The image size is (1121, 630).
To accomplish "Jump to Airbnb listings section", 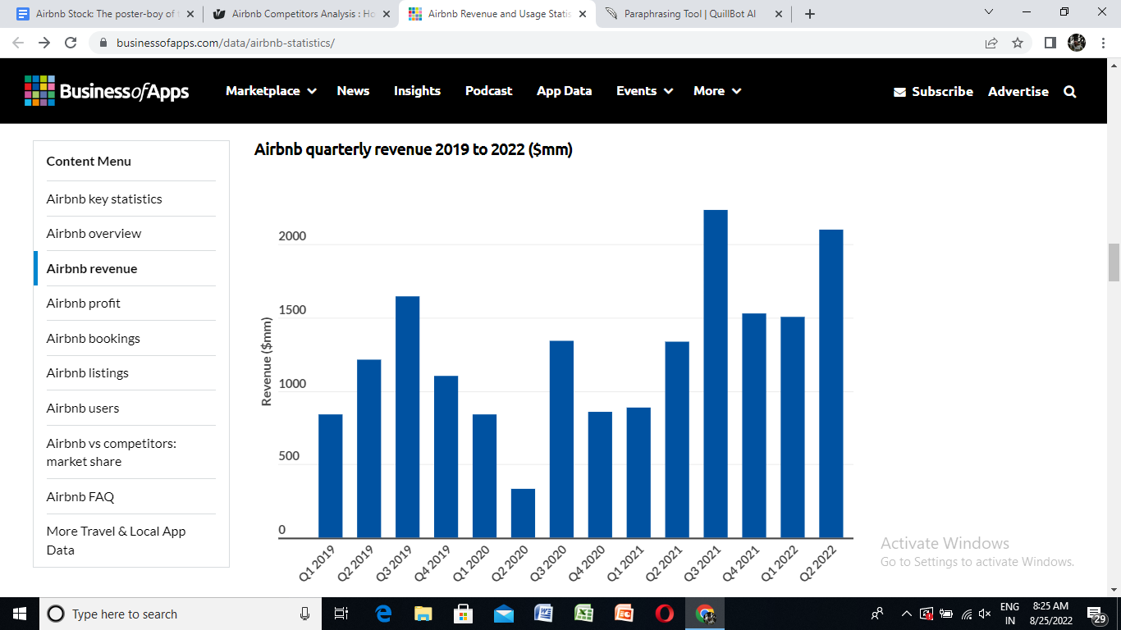I will [x=88, y=372].
